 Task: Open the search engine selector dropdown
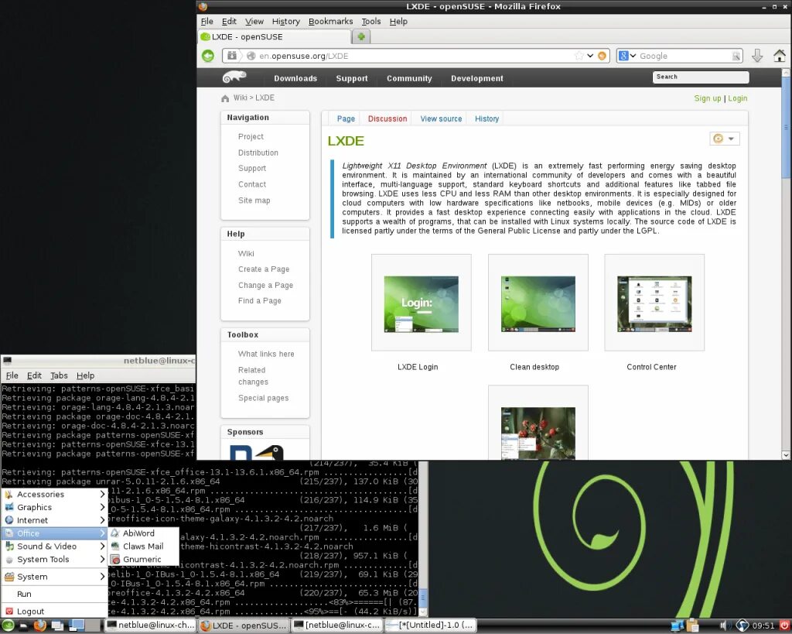tap(627, 56)
